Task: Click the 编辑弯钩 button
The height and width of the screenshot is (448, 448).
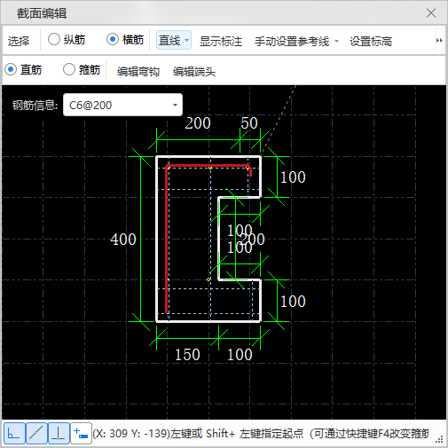Action: 138,72
